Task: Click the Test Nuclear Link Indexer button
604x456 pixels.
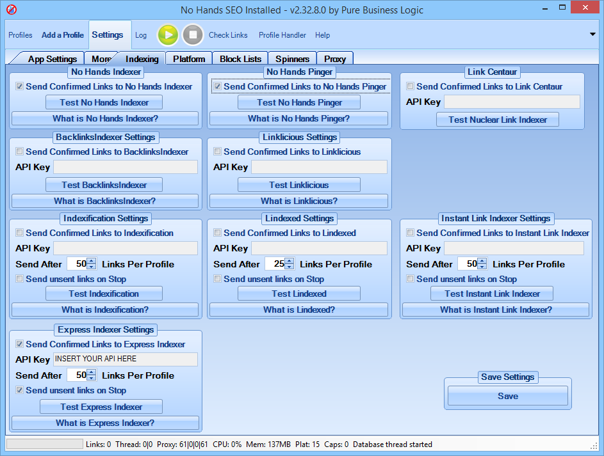Action: 498,120
